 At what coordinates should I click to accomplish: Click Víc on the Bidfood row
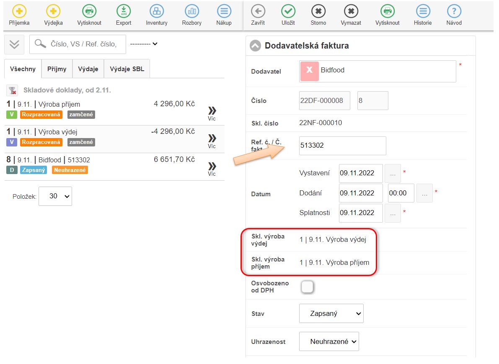[212, 168]
